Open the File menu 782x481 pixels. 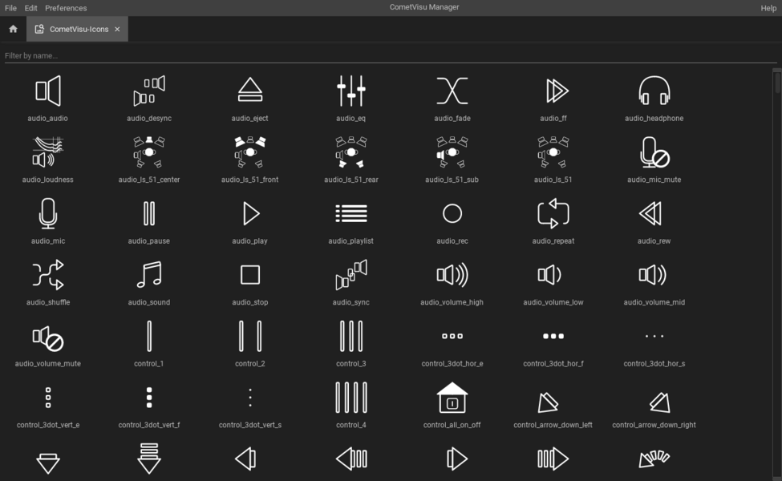click(x=10, y=8)
